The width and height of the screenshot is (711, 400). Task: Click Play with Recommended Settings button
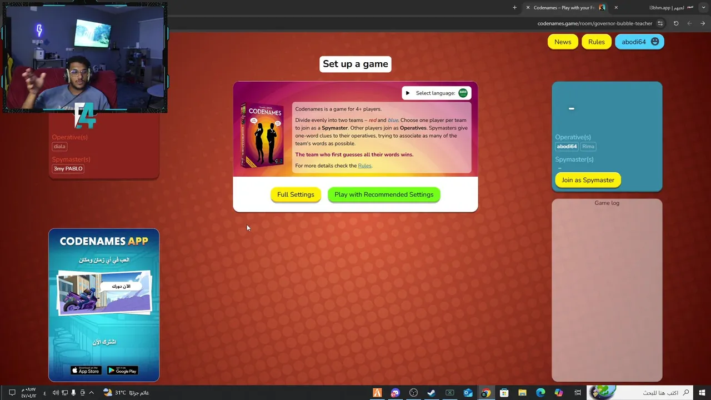pos(384,194)
